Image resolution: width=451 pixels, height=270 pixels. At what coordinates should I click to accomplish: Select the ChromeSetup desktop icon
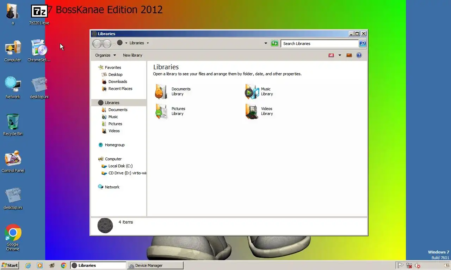39,51
